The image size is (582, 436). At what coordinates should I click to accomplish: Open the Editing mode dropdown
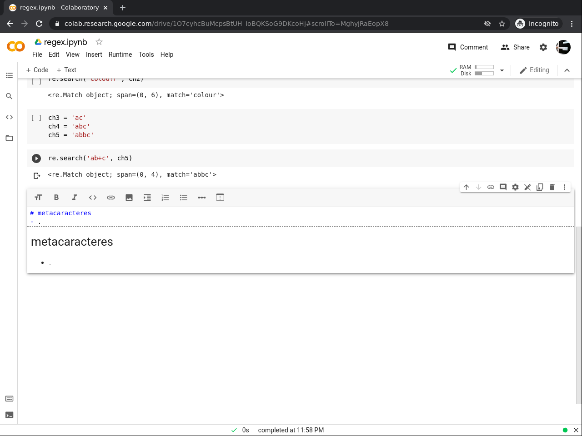pos(534,70)
